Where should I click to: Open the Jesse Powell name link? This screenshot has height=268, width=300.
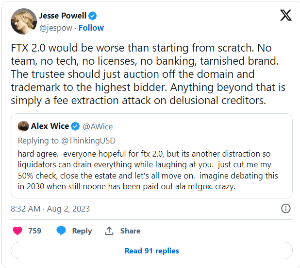(63, 16)
